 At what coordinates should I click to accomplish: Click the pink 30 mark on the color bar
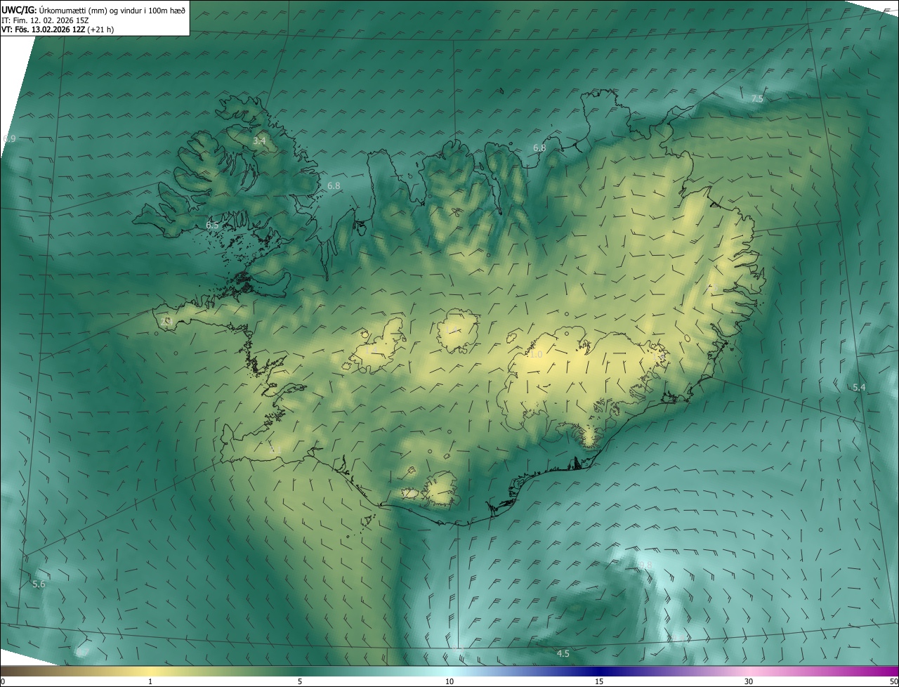[x=749, y=681]
